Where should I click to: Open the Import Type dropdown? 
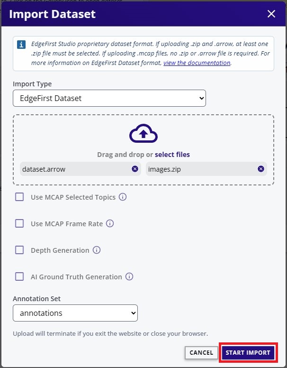[109, 99]
